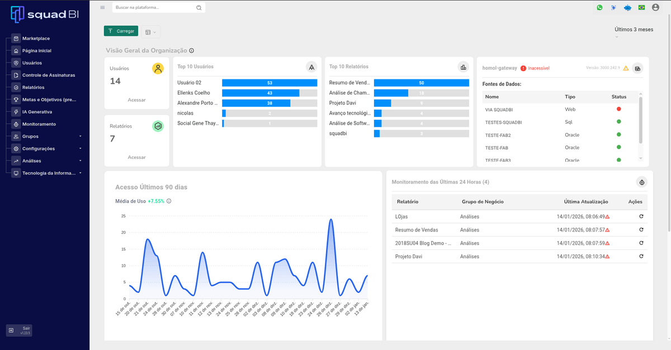The width and height of the screenshot is (671, 350).
Task: Click the blue robot assistant icon
Action: [x=627, y=7]
